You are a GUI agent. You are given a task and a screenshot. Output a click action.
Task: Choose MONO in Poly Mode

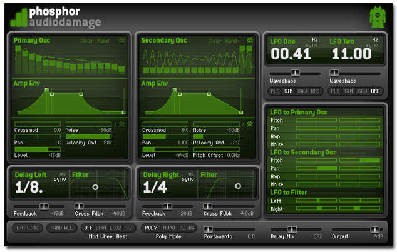[169, 228]
